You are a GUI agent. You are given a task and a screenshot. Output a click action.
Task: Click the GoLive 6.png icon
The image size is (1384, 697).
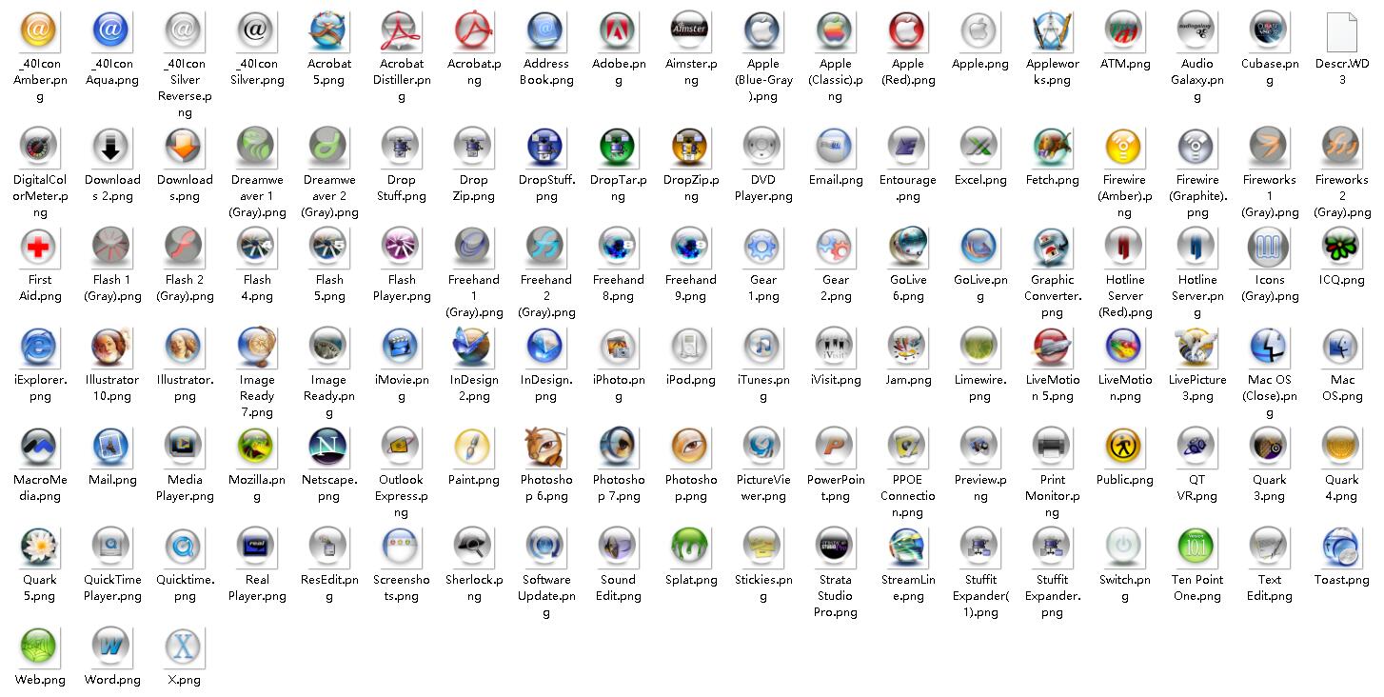coord(907,247)
